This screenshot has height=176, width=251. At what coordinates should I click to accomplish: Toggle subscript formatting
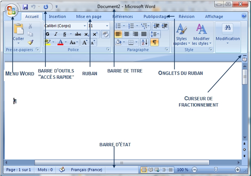87,34
